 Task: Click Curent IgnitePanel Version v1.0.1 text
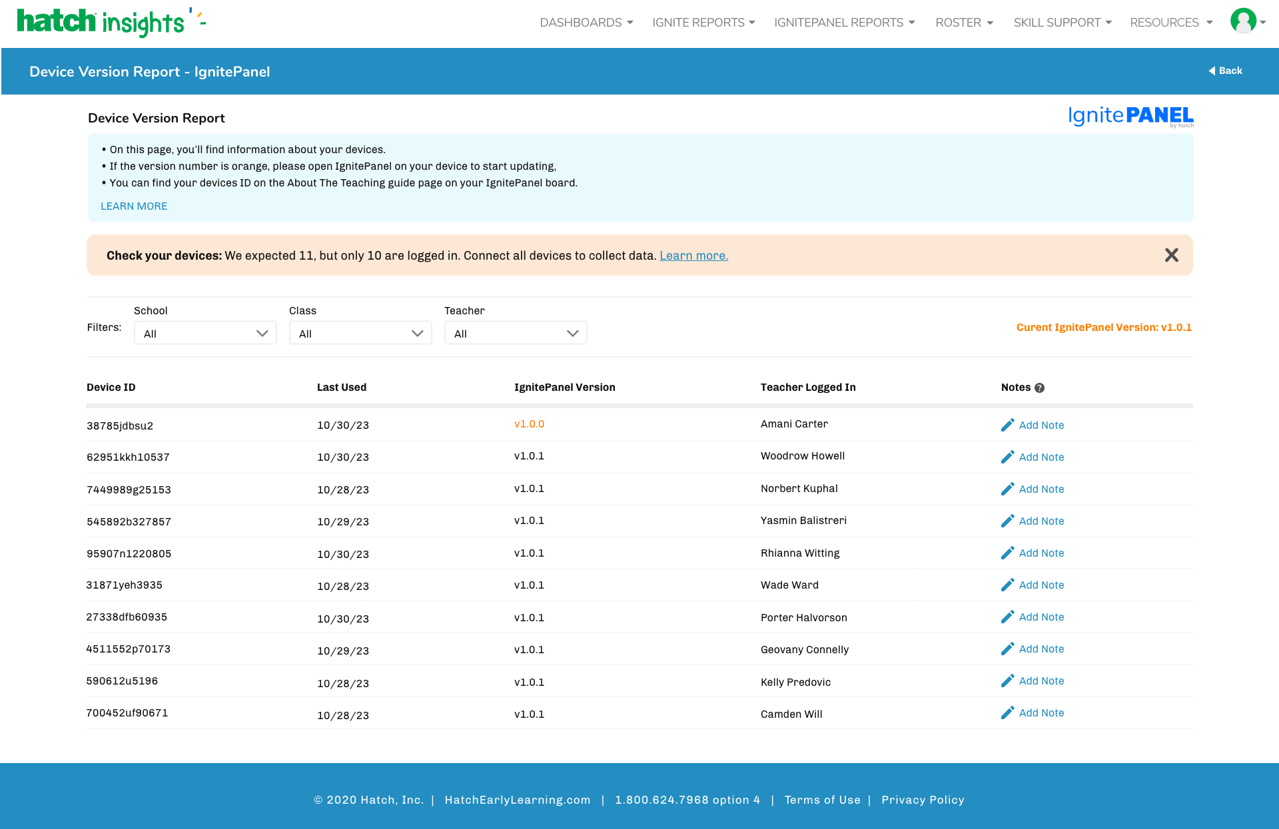pyautogui.click(x=1104, y=328)
